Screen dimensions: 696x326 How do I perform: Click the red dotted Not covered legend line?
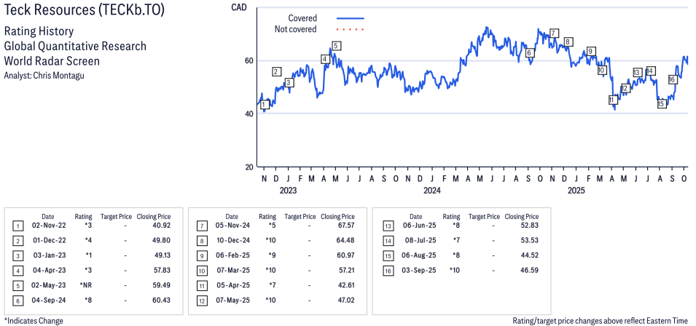tap(350, 30)
